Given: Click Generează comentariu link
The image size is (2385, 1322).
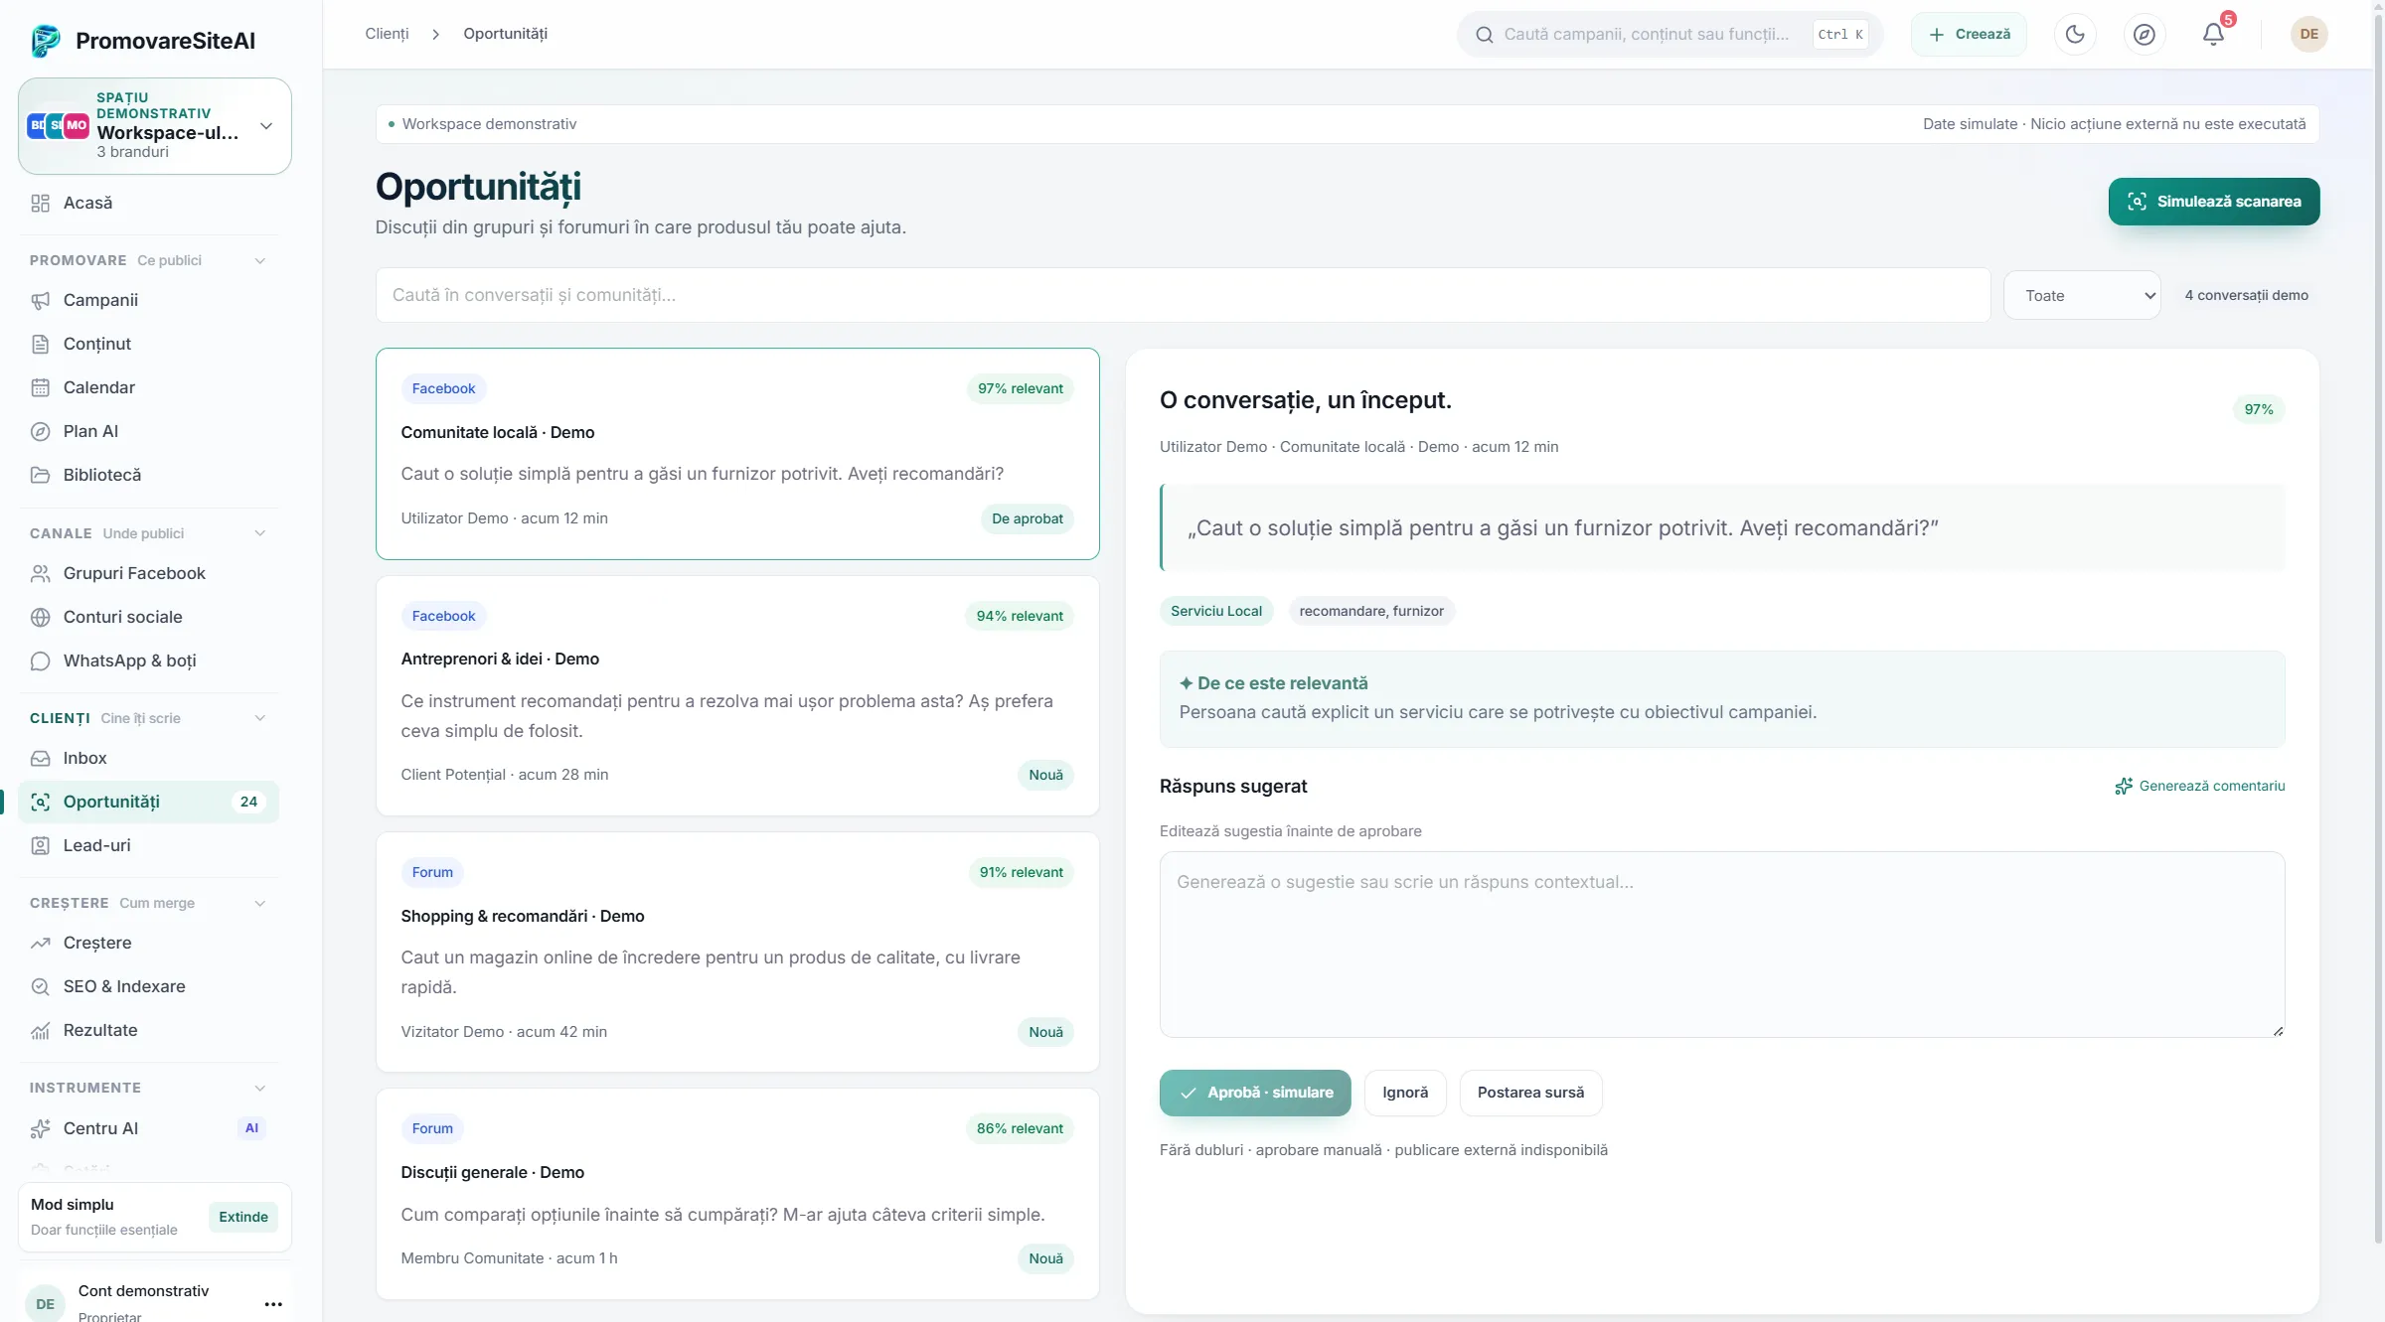Looking at the screenshot, I should point(2200,786).
